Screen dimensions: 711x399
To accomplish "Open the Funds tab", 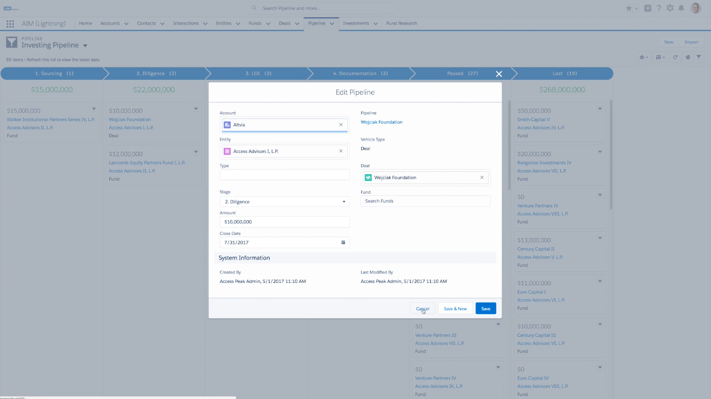I will pos(255,23).
